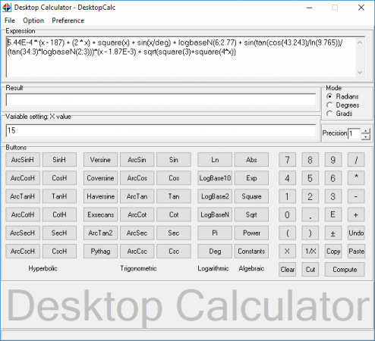Open the File menu
The image size is (375, 341).
click(x=10, y=20)
